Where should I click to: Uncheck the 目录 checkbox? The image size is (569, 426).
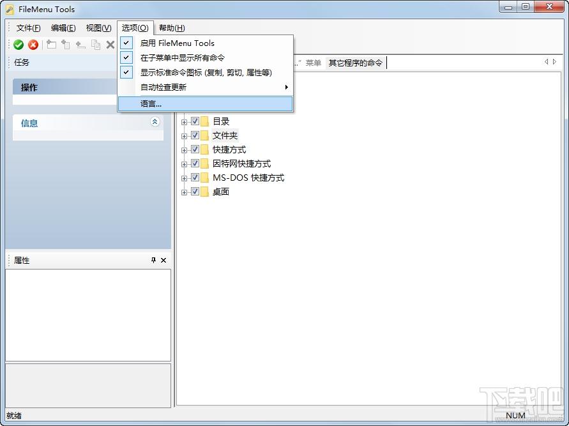[195, 121]
